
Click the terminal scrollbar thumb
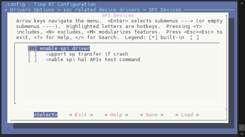click(242, 127)
